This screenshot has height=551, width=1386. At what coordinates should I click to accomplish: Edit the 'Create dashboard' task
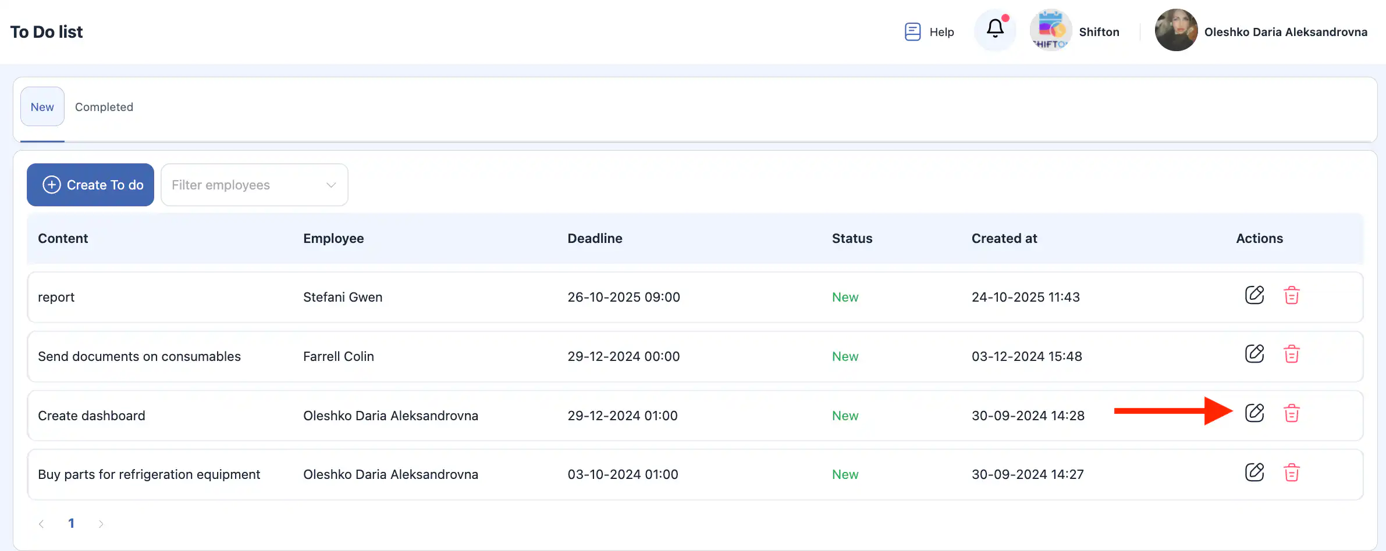(1254, 413)
